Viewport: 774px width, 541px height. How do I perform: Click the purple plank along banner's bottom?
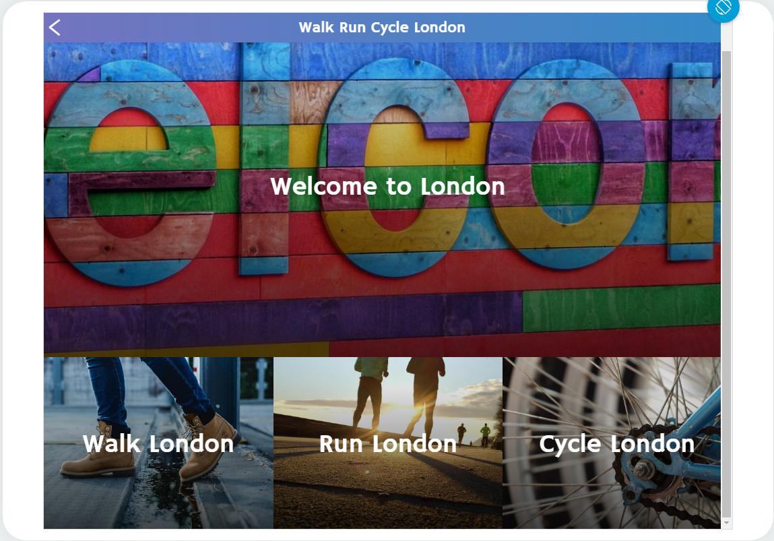click(283, 323)
